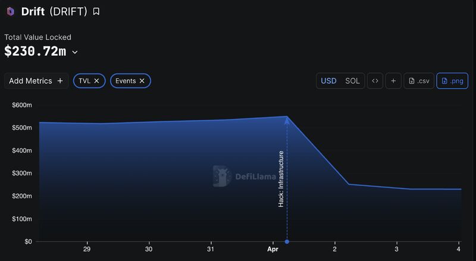
Task: Remove the TVL metric chip
Action: coord(96,81)
